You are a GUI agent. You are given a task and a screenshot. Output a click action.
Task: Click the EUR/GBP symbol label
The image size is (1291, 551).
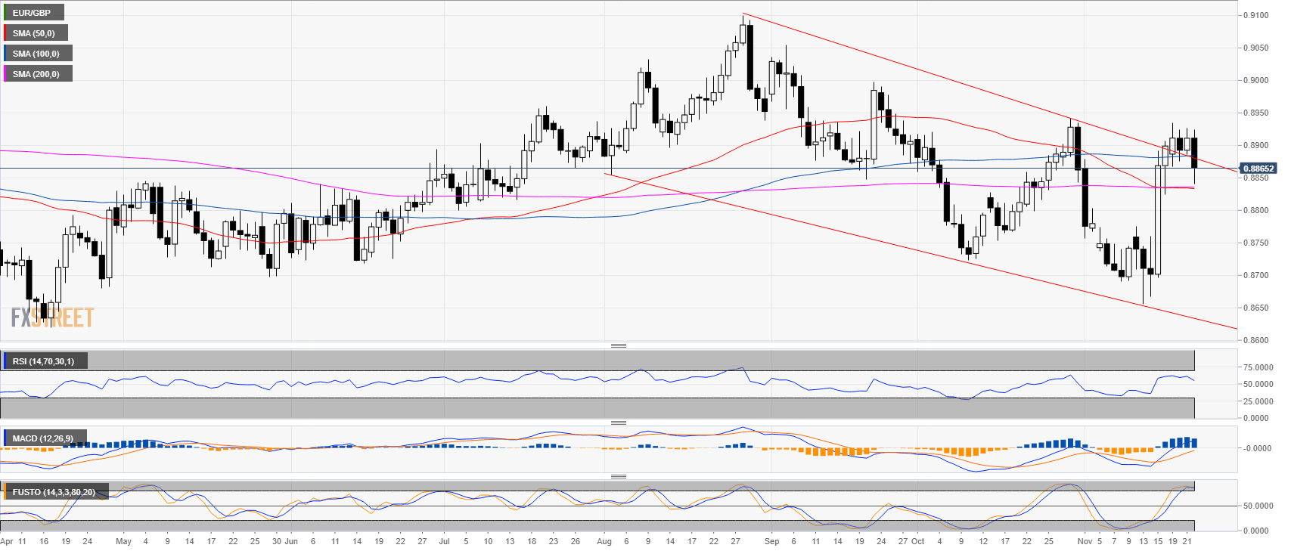(32, 13)
